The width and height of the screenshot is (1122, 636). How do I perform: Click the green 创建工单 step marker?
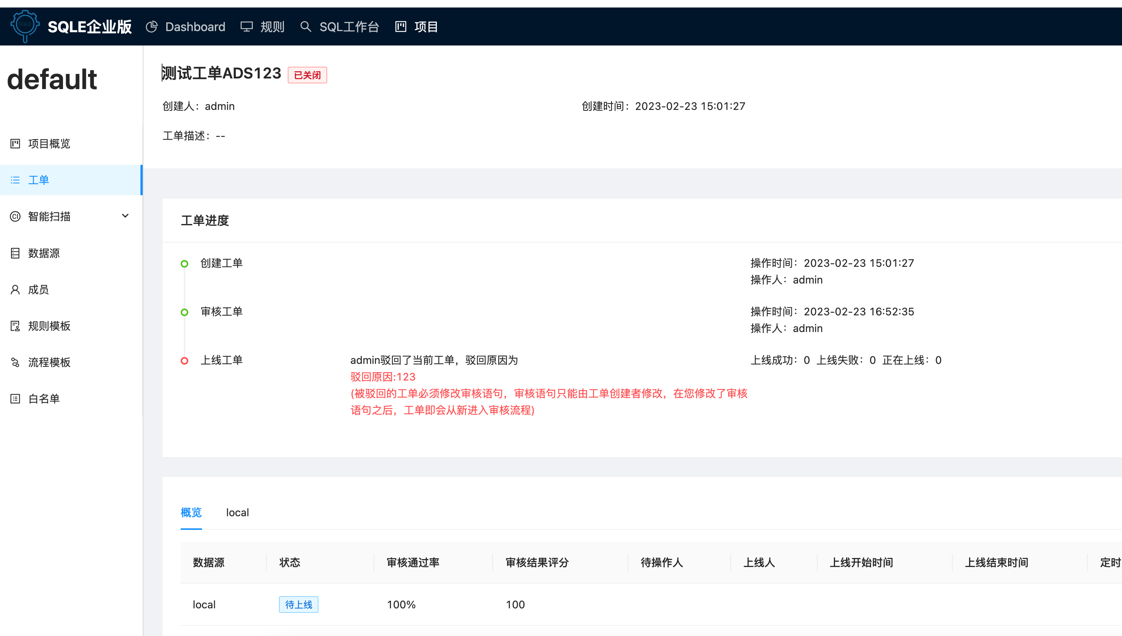[x=184, y=263]
